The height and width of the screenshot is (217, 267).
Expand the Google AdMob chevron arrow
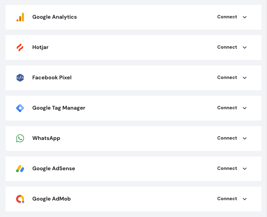pos(245,199)
